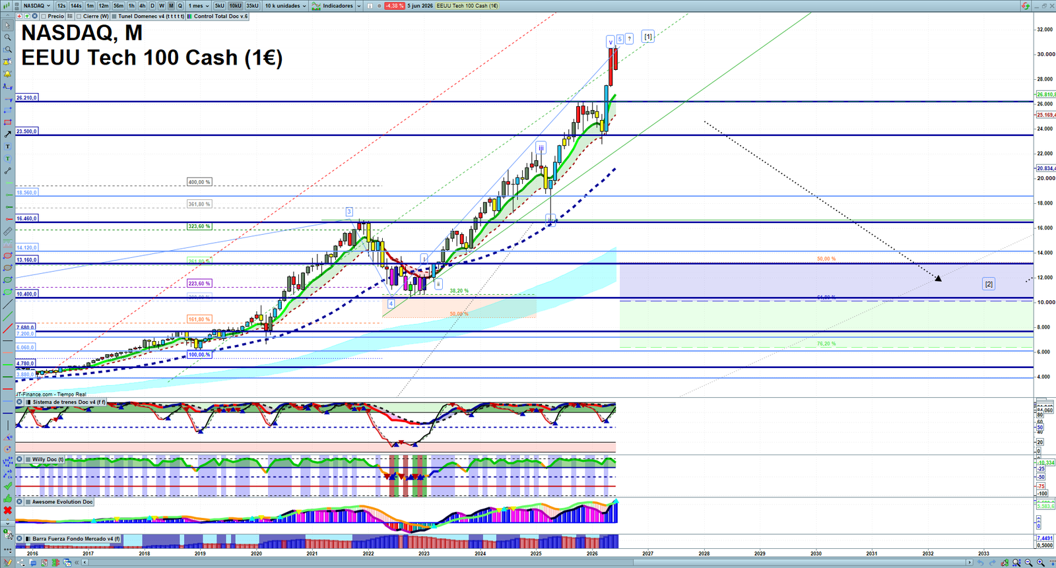
Task: Select the D daily timeframe
Action: pos(152,5)
